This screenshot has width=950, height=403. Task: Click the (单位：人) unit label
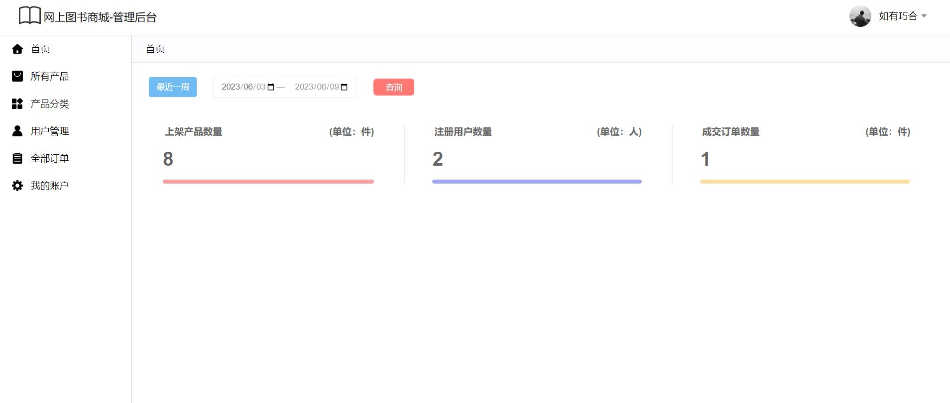(x=619, y=132)
